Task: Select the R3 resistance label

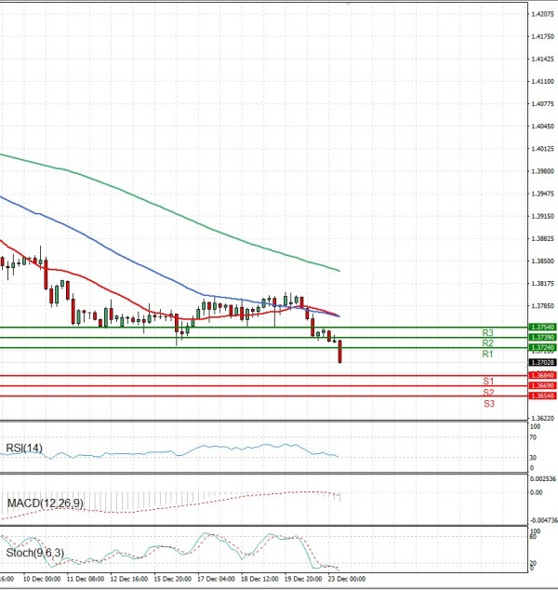Action: 487,333
